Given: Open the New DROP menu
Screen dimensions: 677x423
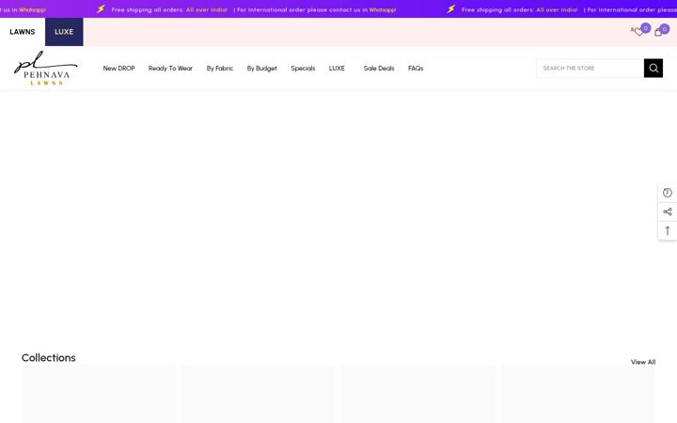Looking at the screenshot, I should tap(118, 69).
